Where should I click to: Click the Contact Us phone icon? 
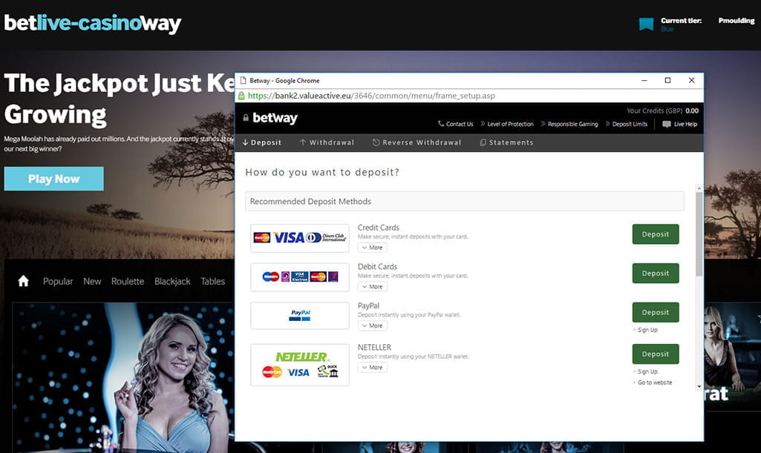point(441,124)
